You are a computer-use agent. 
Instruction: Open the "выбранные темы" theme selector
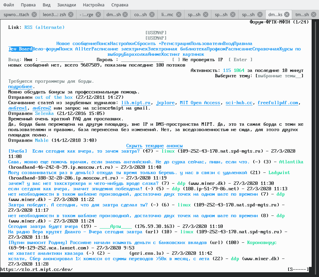pyautogui.click(x=279, y=76)
